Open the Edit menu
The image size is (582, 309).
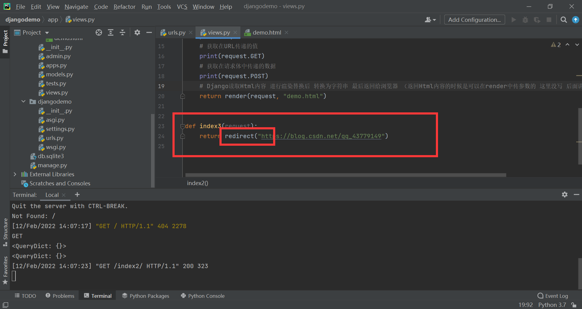click(36, 7)
